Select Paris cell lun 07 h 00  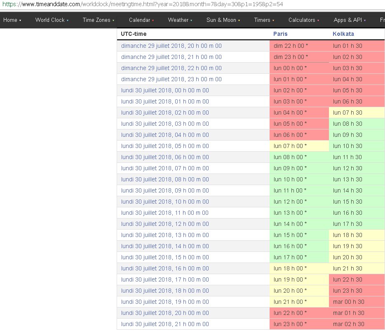(x=299, y=146)
